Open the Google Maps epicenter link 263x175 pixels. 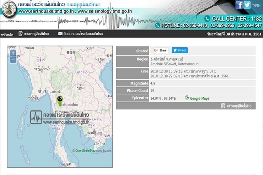(199, 98)
